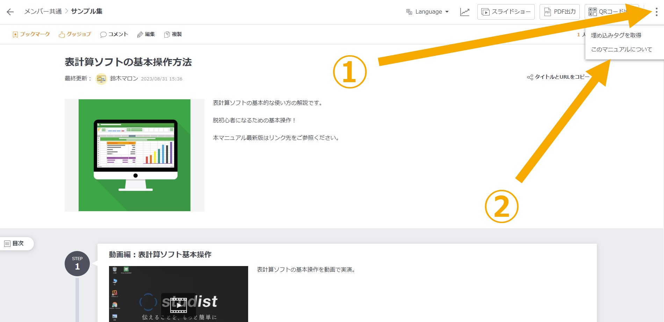Click the back arrow icon

coord(10,12)
